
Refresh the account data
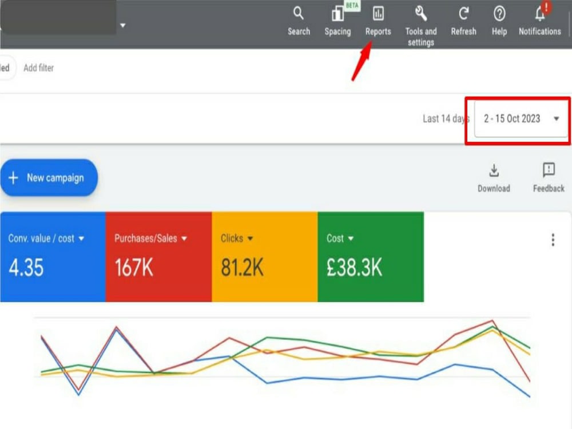pyautogui.click(x=463, y=21)
